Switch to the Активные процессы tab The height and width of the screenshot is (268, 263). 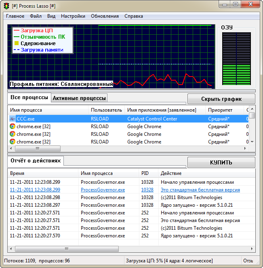[79, 98]
